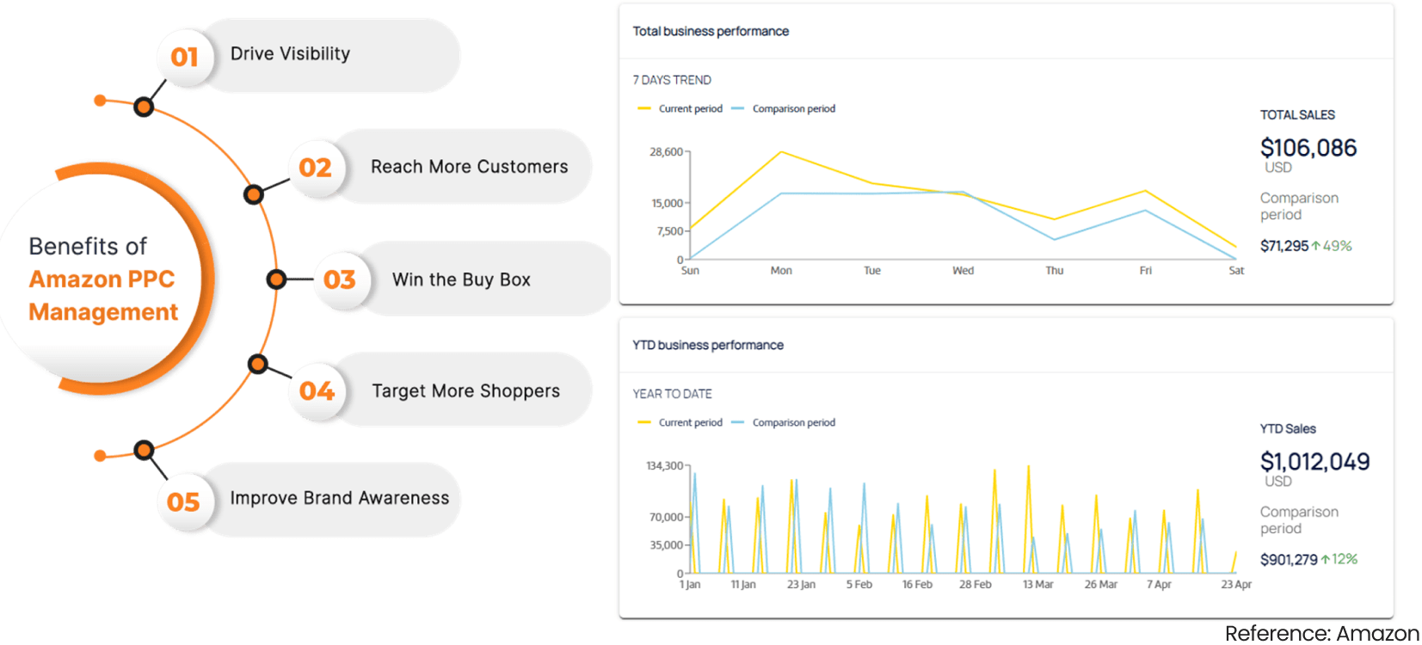1422x645 pixels.
Task: Click the TOTAL SALES label
Action: coord(1297,115)
